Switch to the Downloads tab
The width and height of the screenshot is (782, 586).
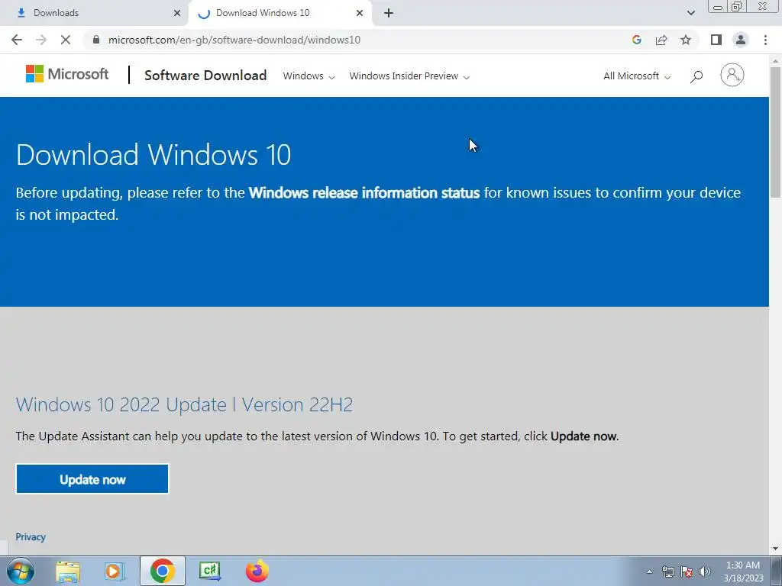pyautogui.click(x=93, y=13)
